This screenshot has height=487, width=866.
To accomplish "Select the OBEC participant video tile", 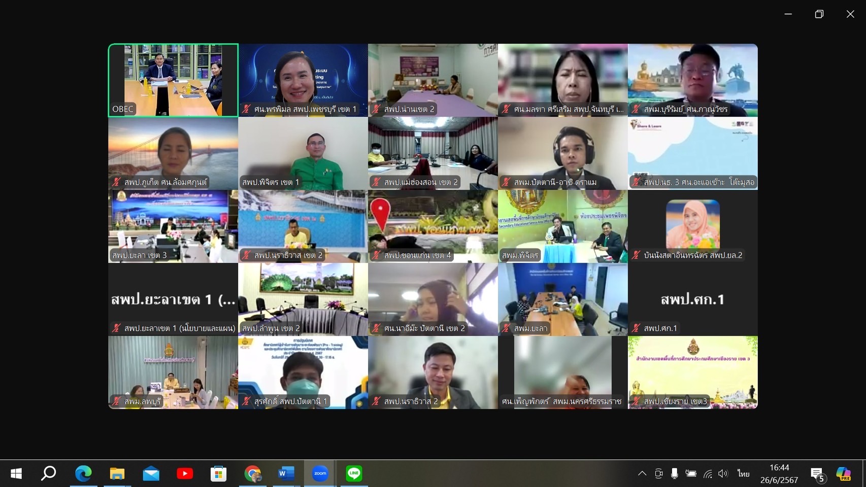I will point(173,80).
